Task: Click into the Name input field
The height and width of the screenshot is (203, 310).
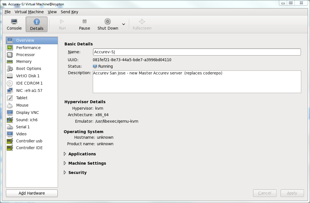Action: 197,52
